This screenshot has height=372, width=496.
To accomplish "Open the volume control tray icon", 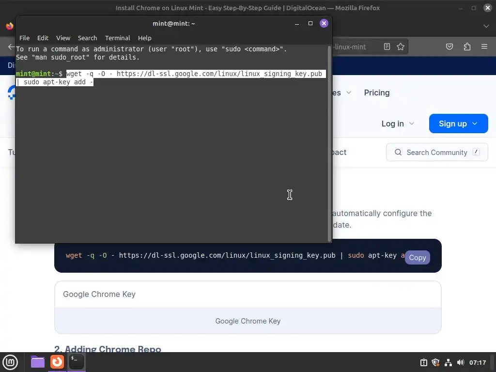I will (x=460, y=362).
